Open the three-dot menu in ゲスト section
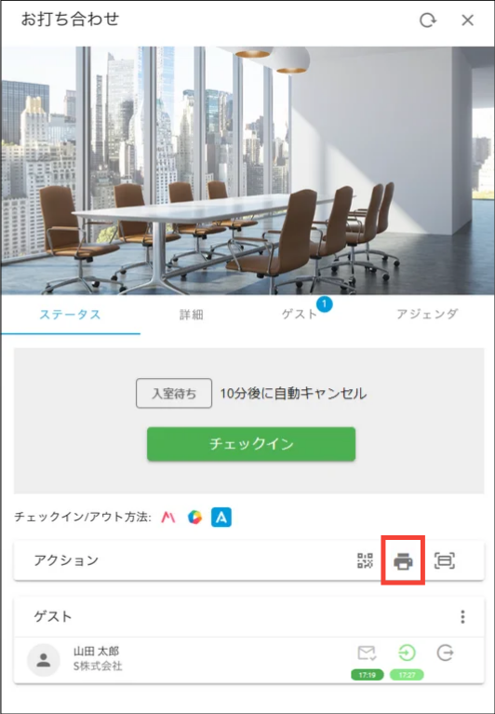 click(x=462, y=616)
